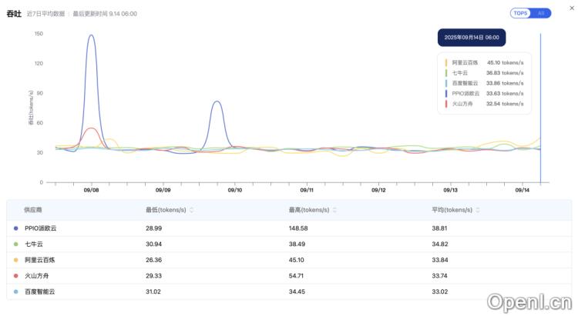Viewport: 578px width, 316px height.
Task: Select the 阿里云百炼 table row
Action: [289, 260]
